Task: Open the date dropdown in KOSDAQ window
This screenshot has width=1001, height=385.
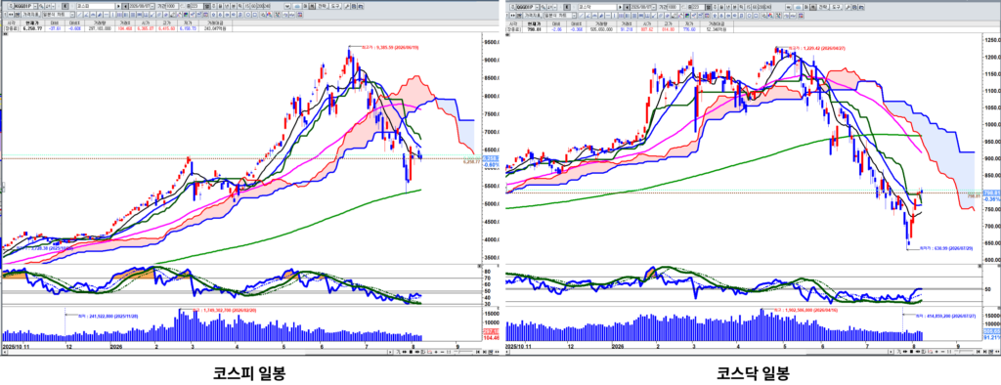Action: 654,6
